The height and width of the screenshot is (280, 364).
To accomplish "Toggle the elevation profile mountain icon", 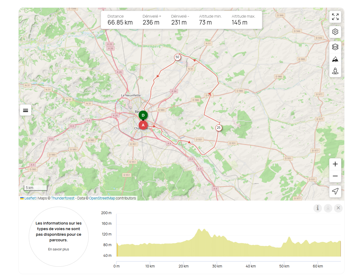I will (x=335, y=59).
